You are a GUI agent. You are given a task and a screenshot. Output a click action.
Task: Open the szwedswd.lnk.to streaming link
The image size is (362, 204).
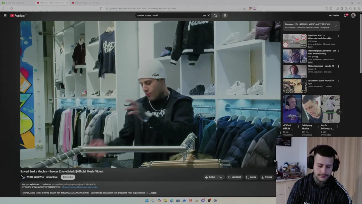point(80,187)
